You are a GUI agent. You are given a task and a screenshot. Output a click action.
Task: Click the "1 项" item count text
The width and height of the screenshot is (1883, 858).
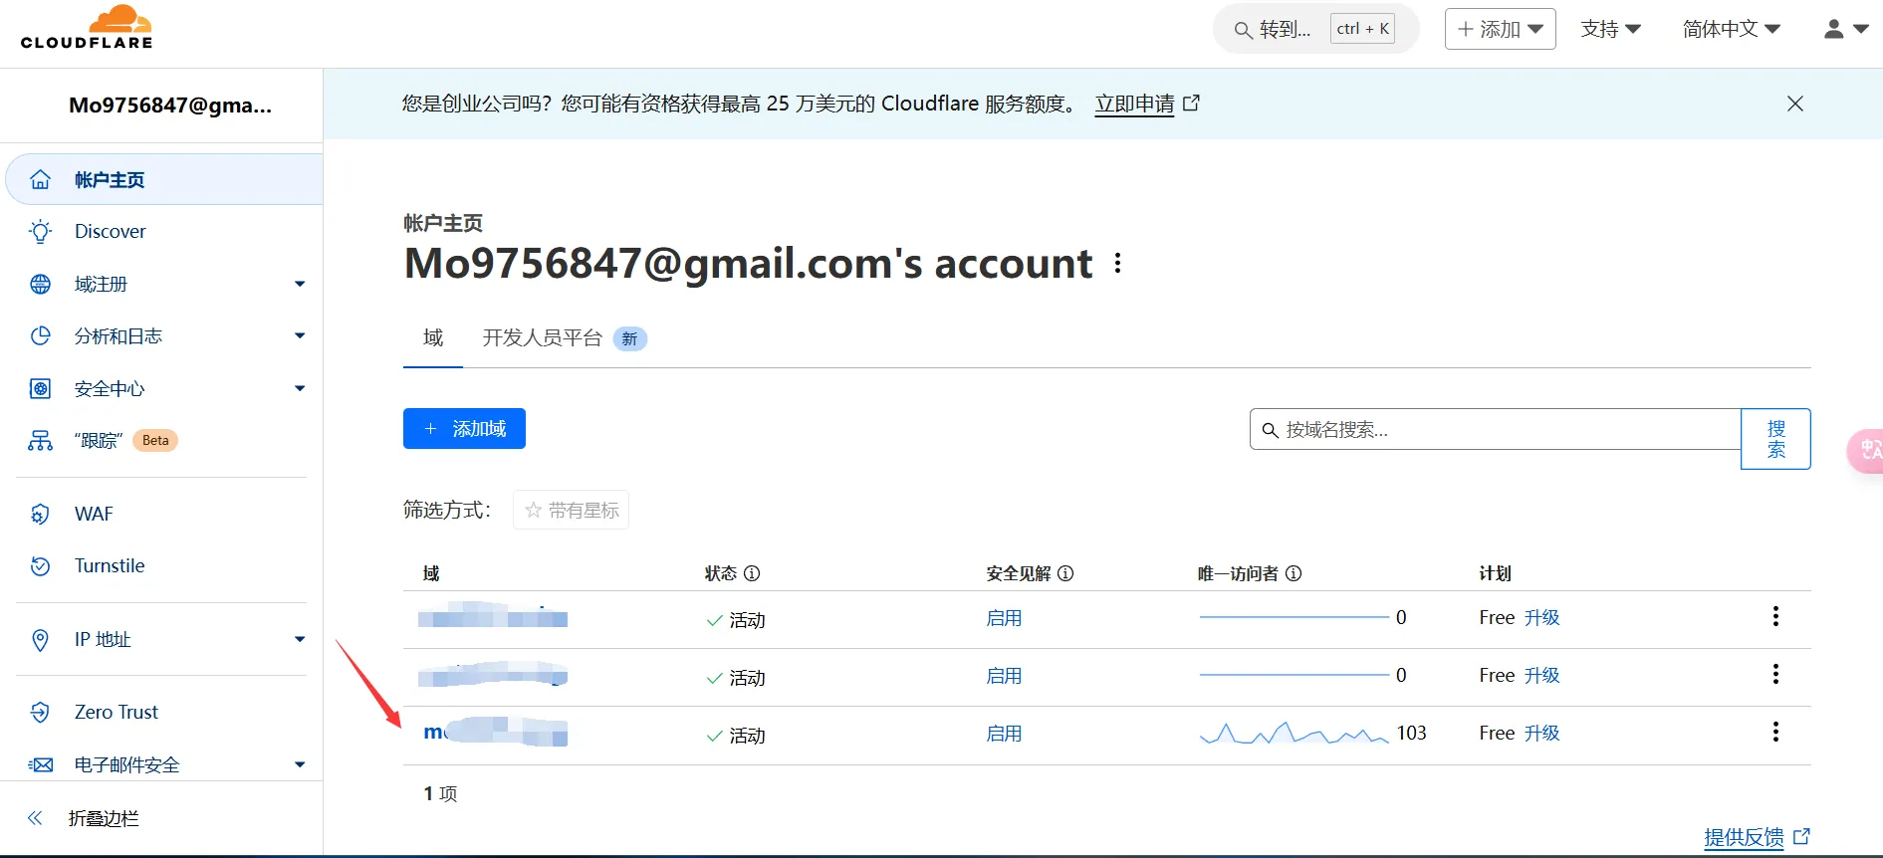[440, 793]
